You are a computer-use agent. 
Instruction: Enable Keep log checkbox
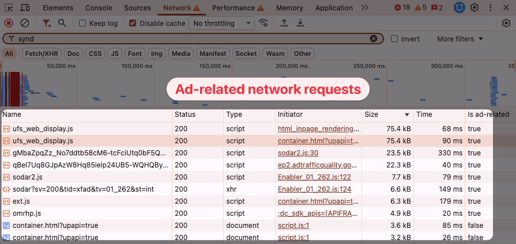click(82, 24)
